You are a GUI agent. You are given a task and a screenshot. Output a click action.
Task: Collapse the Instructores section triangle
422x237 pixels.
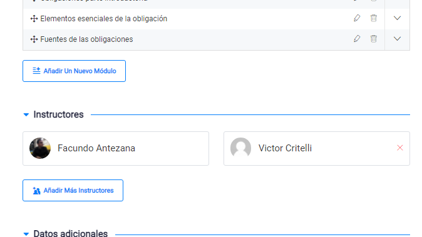pyautogui.click(x=26, y=114)
